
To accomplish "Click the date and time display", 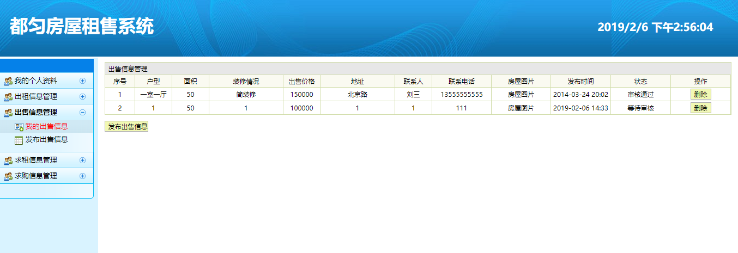I will pyautogui.click(x=655, y=27).
